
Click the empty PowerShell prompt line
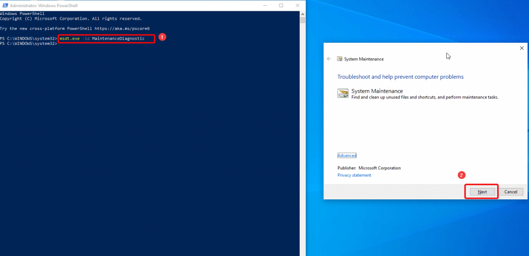pyautogui.click(x=29, y=44)
